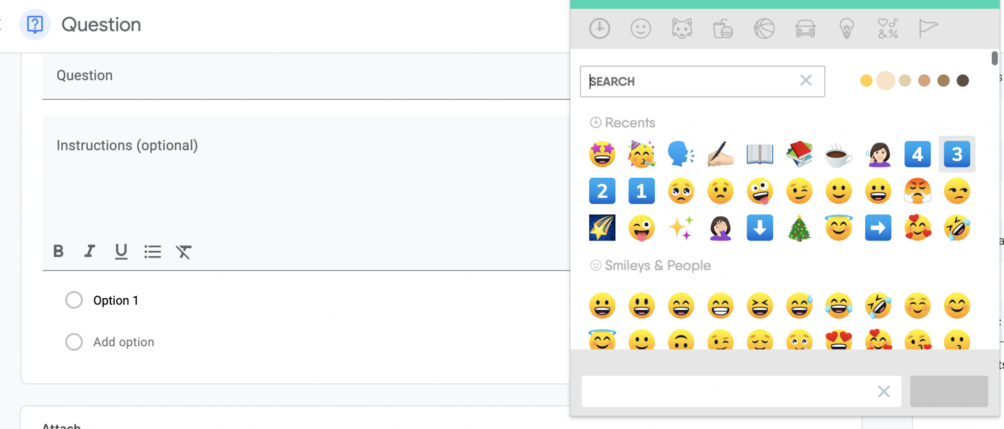Select the Option 1 radio button
Viewport: 1004px width, 429px height.
point(74,300)
